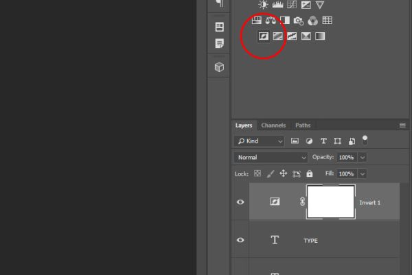This screenshot has width=412, height=275.
Task: Open the Kind filter type dropdown
Action: tap(259, 141)
